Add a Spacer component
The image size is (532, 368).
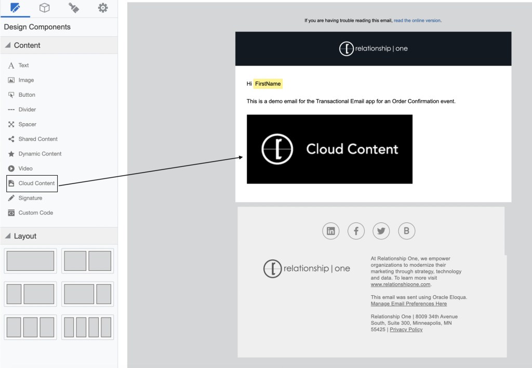26,124
